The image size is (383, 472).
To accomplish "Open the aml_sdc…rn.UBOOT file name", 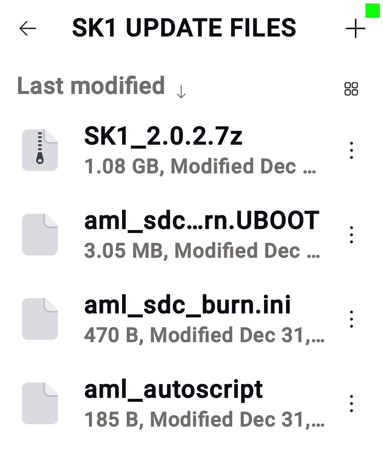I will pyautogui.click(x=202, y=221).
